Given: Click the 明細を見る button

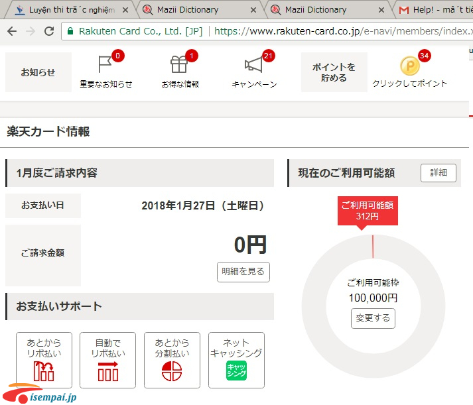Looking at the screenshot, I should pos(243,272).
